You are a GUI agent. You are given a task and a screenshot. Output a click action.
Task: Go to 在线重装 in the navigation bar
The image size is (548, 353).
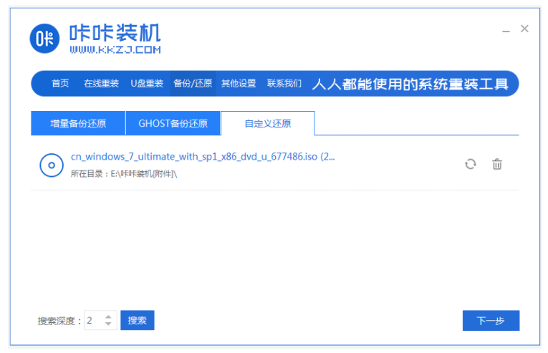(101, 84)
